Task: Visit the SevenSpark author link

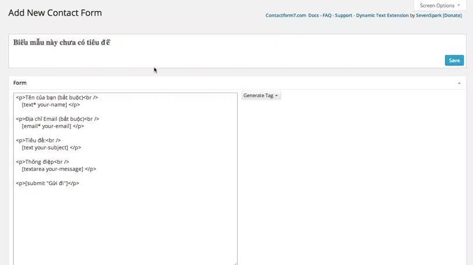Action: (x=428, y=16)
